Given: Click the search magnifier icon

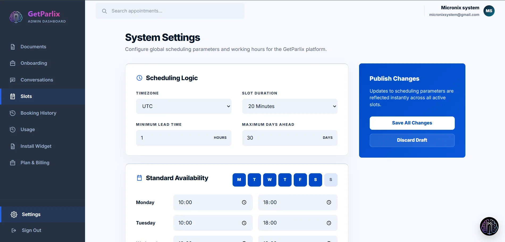Looking at the screenshot, I should (104, 11).
